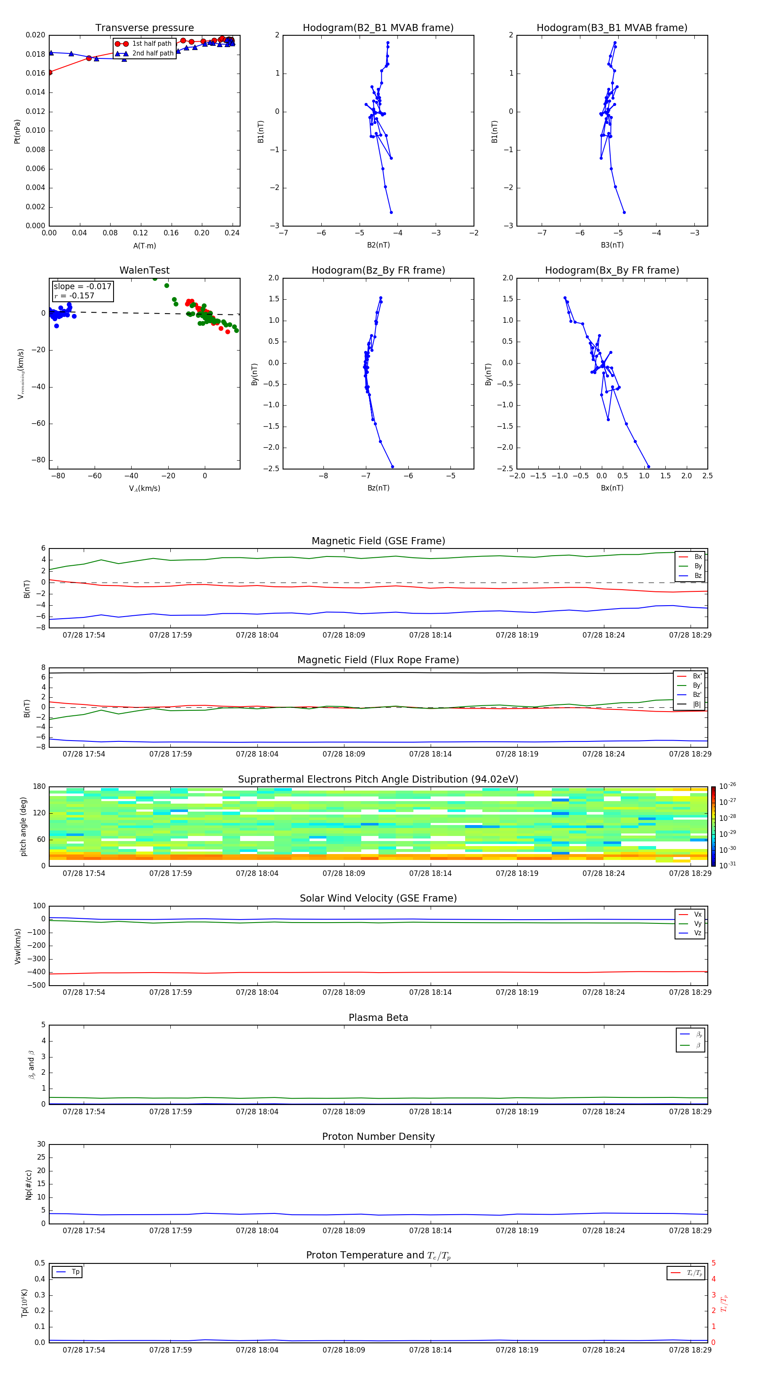757x1387 pixels.
Task: Click 'pitch angle (deg)' axis label
Action: click(23, 826)
